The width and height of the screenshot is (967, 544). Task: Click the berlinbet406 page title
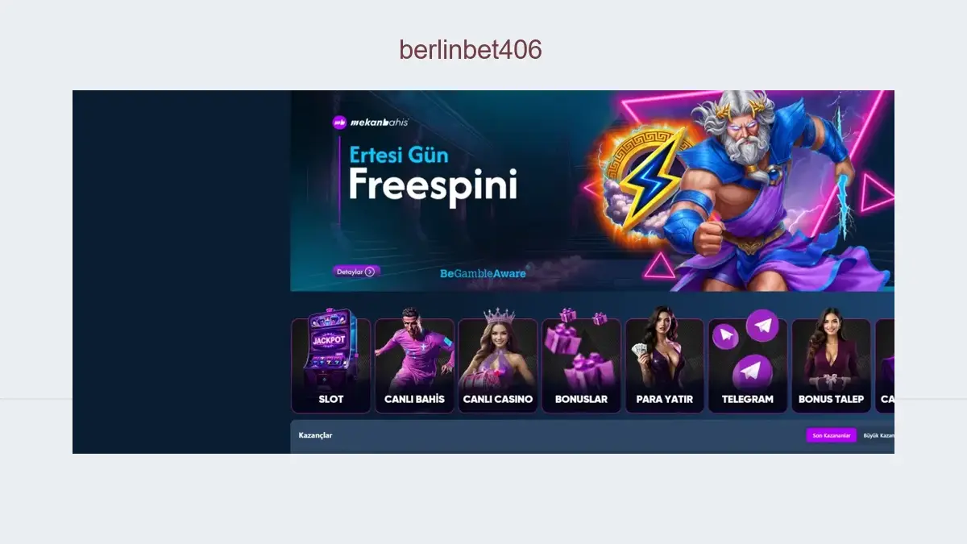471,50
